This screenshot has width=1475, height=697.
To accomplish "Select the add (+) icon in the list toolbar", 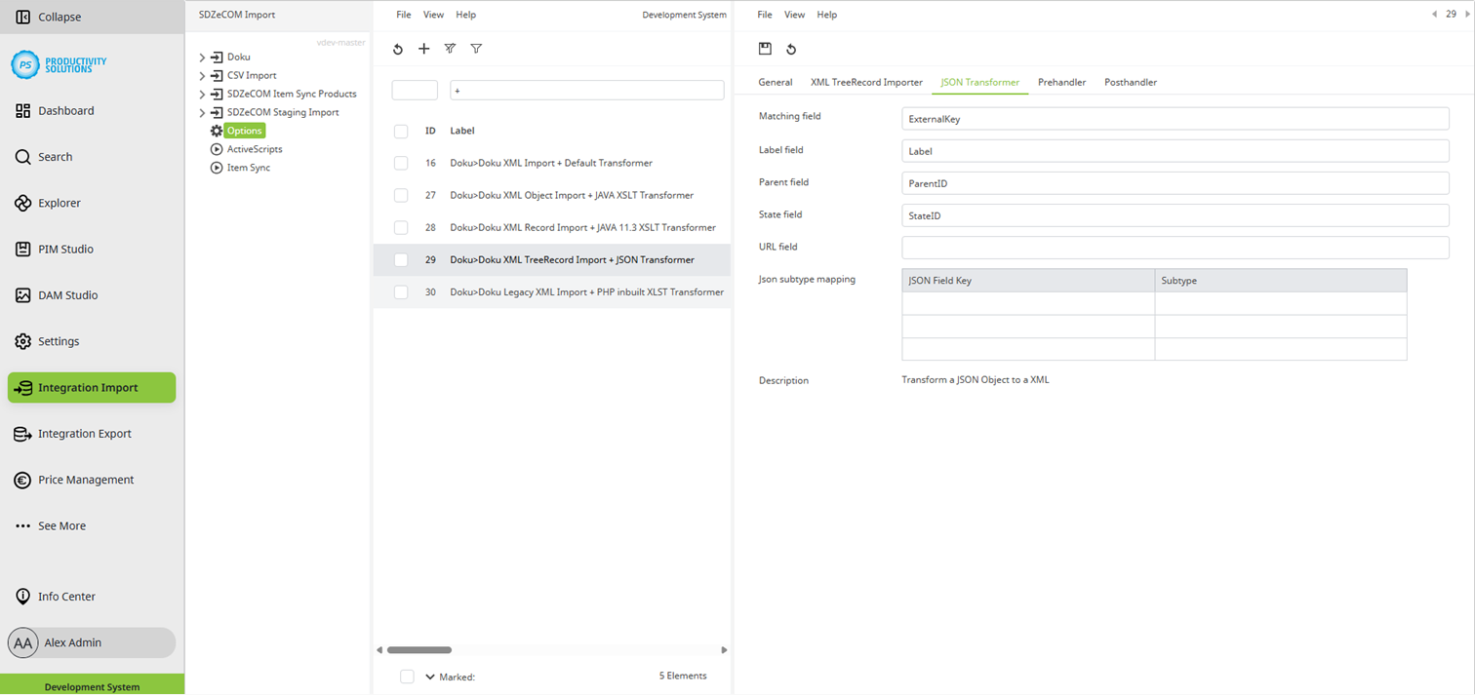I will [x=423, y=49].
